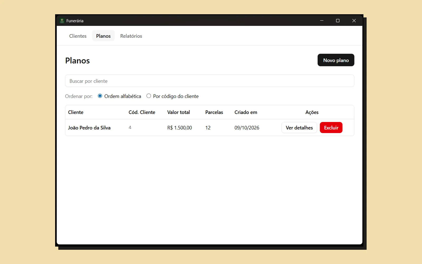Viewport: 422px width, 264px height.
Task: Select the Planos tab
Action: click(103, 36)
